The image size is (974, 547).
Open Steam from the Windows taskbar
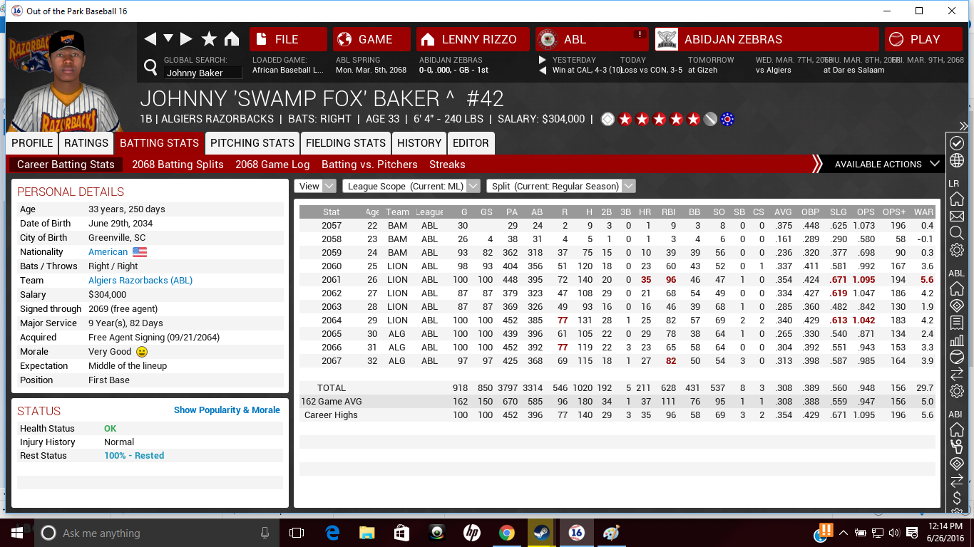pyautogui.click(x=540, y=533)
